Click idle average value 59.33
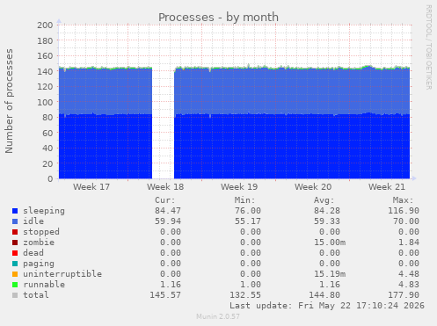Screen dimensions: 437x326 (327, 221)
